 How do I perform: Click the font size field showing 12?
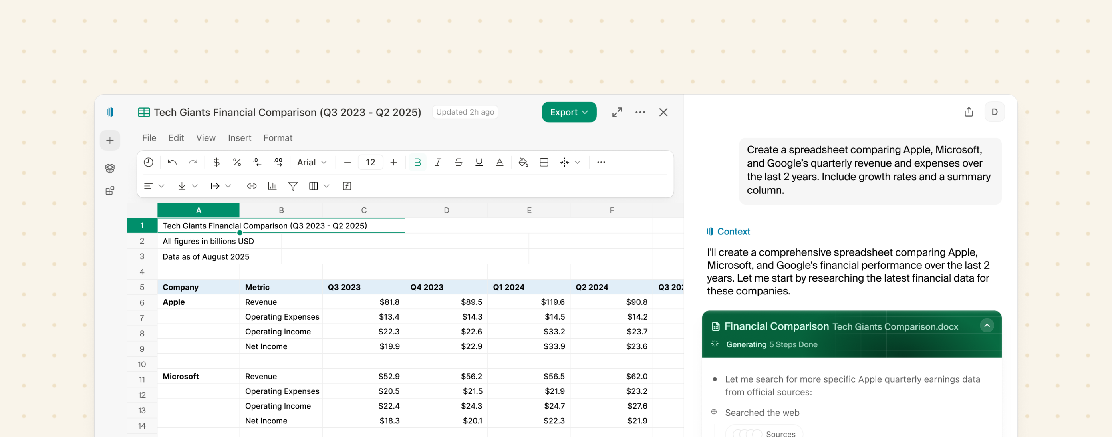(370, 162)
